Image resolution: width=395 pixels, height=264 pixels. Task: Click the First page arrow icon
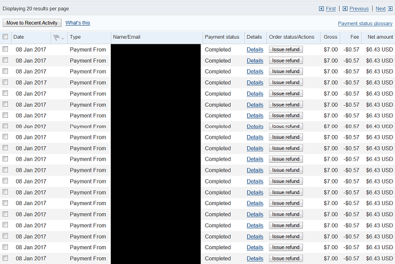point(321,9)
